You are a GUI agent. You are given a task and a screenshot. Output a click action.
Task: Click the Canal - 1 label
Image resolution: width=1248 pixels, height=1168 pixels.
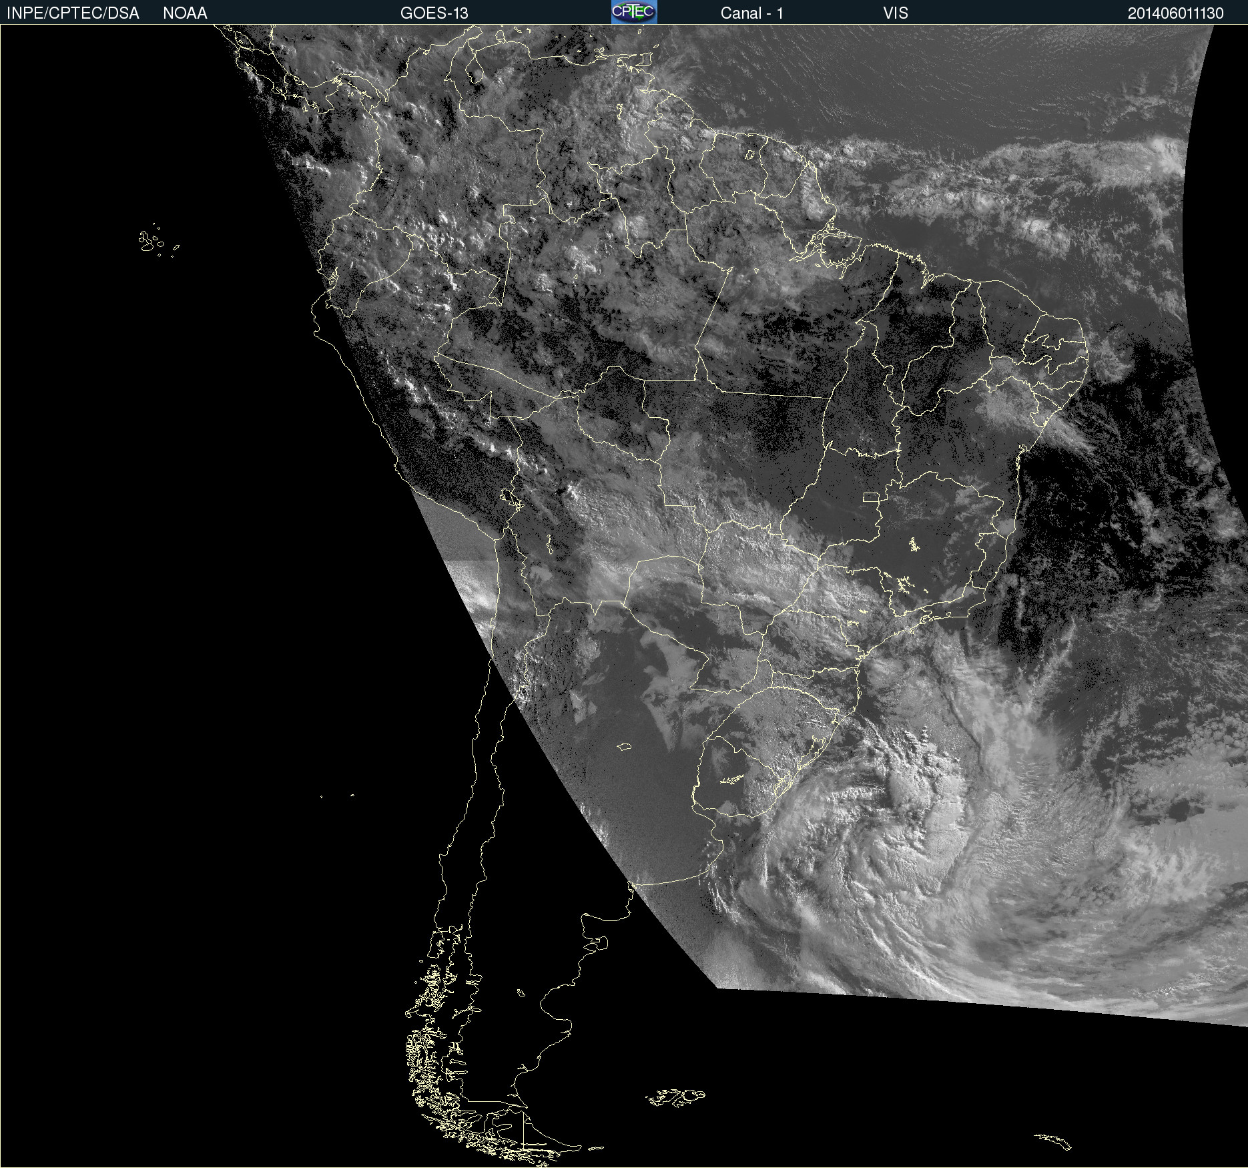pos(751,13)
